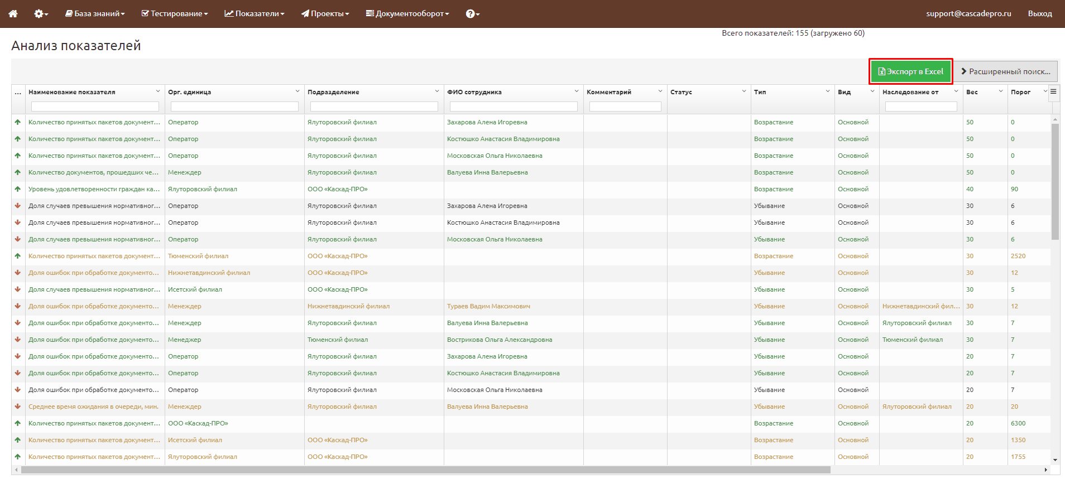Click the Наименование показателя filter field
Screen dimensions: 1065x479
[95, 107]
